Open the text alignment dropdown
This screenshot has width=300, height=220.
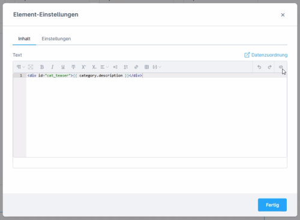104,67
